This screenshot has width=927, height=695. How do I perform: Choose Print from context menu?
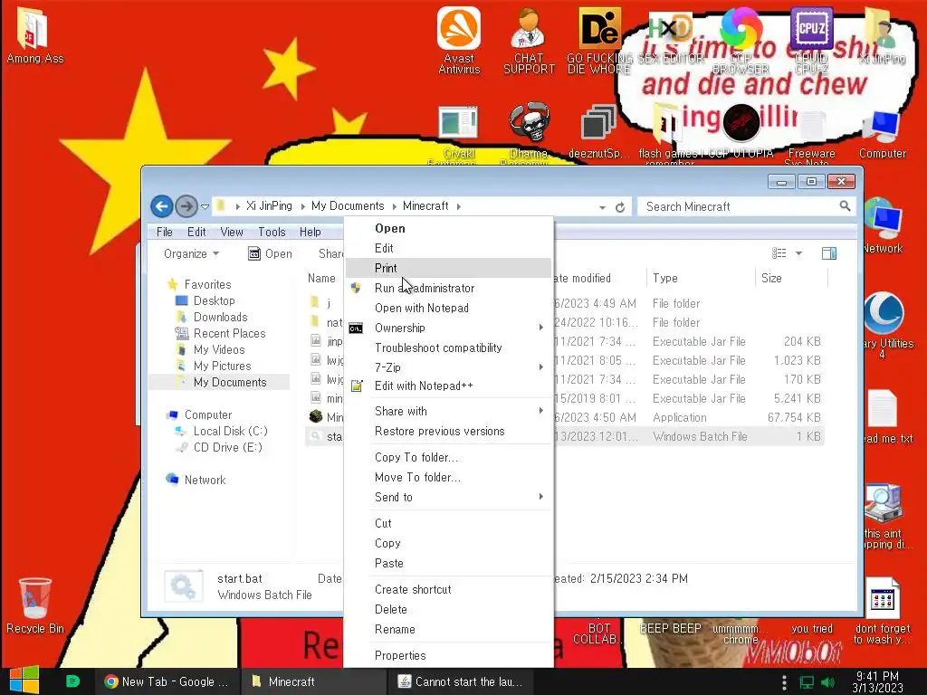448,268
